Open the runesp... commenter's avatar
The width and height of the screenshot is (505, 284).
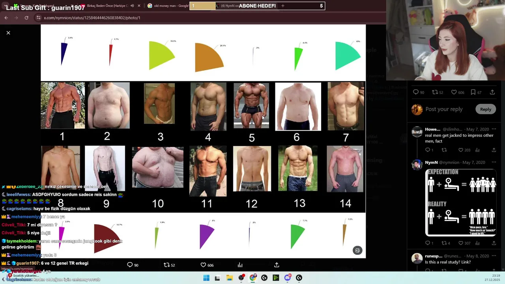point(417,259)
